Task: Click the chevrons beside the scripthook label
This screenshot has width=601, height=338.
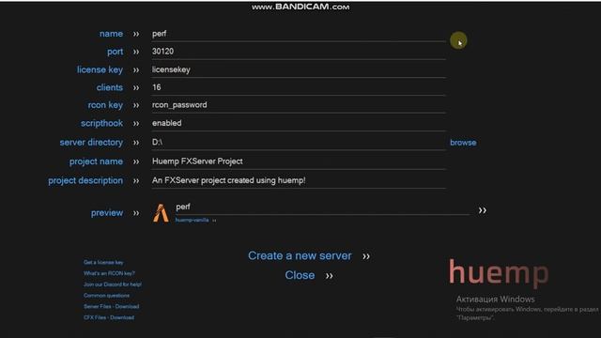Action: 136,124
